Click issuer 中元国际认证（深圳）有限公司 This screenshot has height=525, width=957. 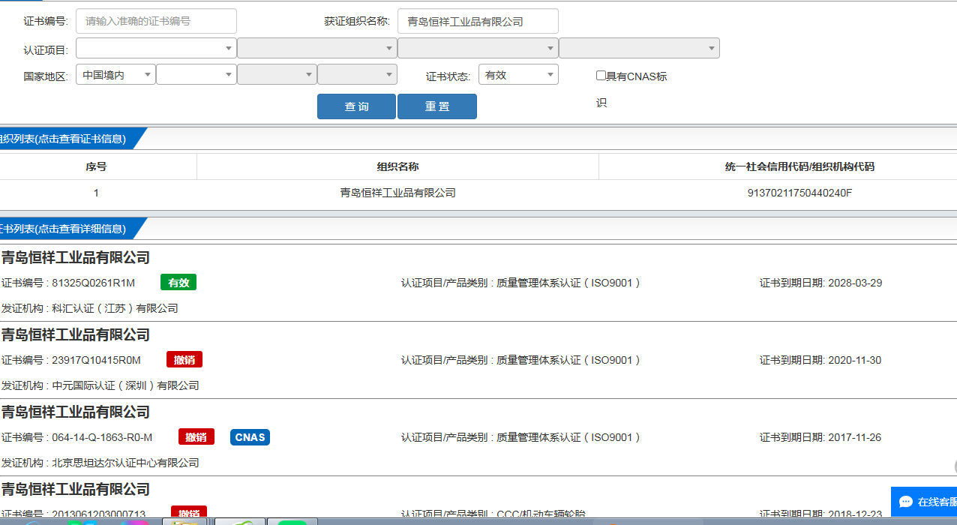[x=126, y=385]
